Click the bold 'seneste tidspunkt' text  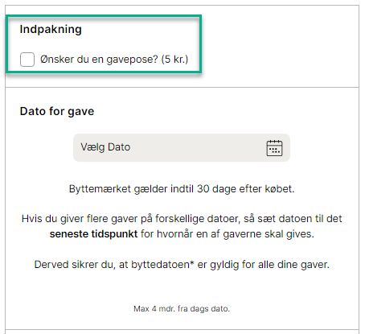[x=93, y=234]
